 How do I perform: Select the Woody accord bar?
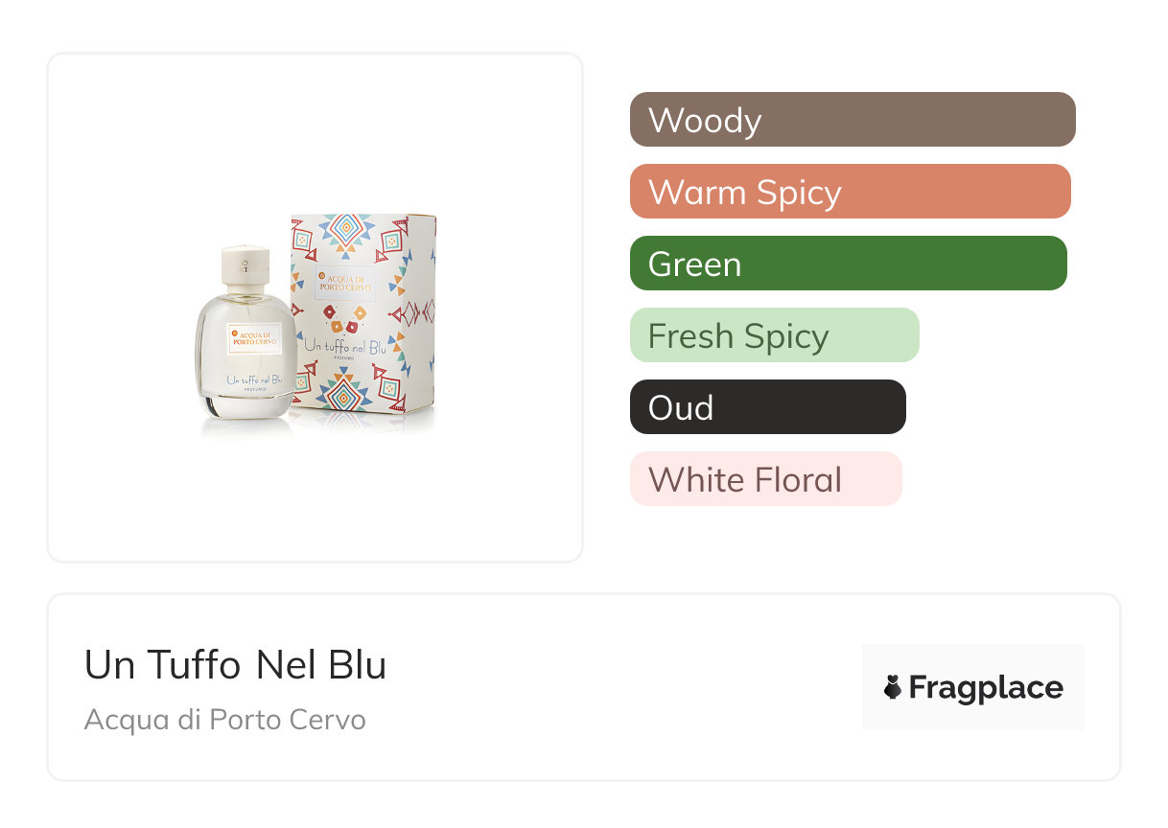pos(852,120)
